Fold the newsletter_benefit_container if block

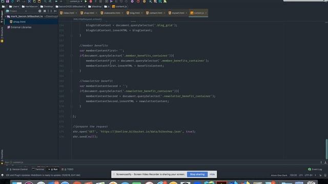tap(72, 91)
